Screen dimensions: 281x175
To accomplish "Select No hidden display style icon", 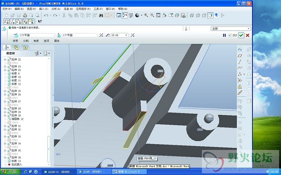I will (204, 15).
